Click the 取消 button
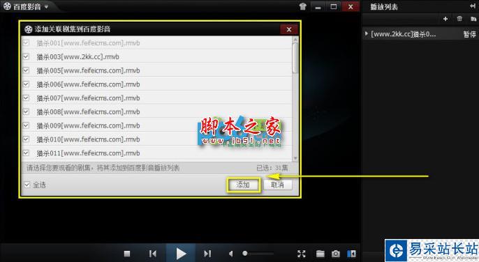479x262 pixels. click(x=277, y=185)
